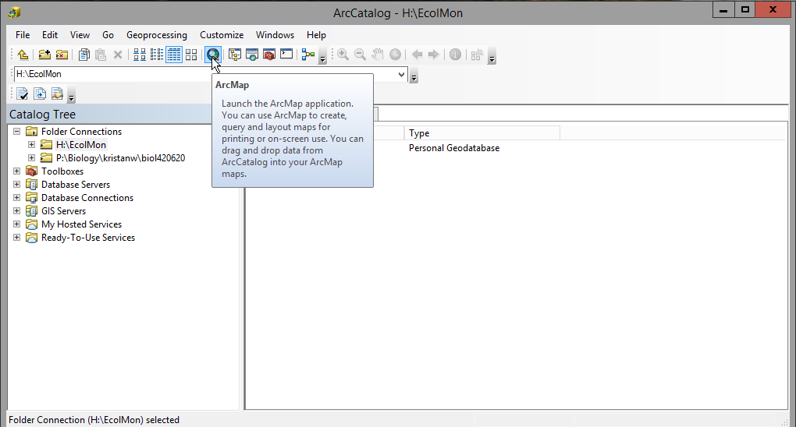
Task: Switch to Details view icon
Action: click(174, 55)
